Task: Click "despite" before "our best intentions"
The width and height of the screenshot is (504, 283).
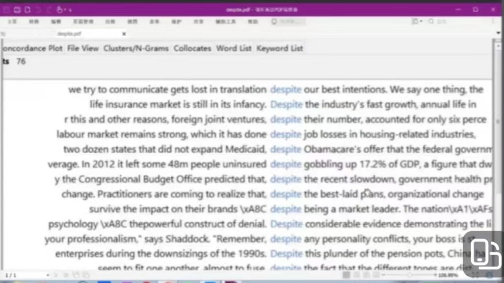Action: click(x=286, y=90)
